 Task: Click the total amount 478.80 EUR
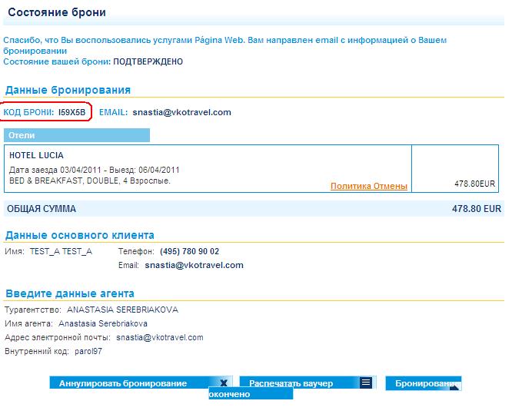tap(477, 208)
